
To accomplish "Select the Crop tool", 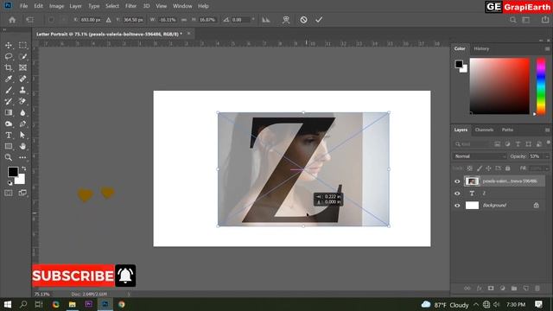I will point(9,67).
